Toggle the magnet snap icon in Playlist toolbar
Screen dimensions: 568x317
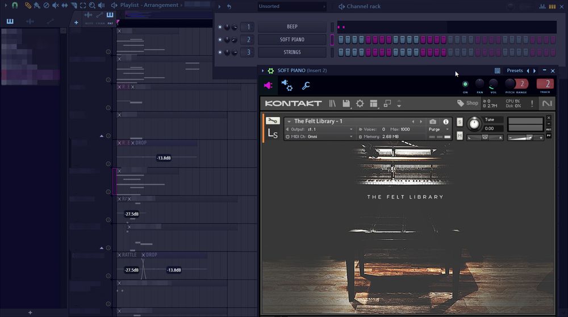(15, 5)
